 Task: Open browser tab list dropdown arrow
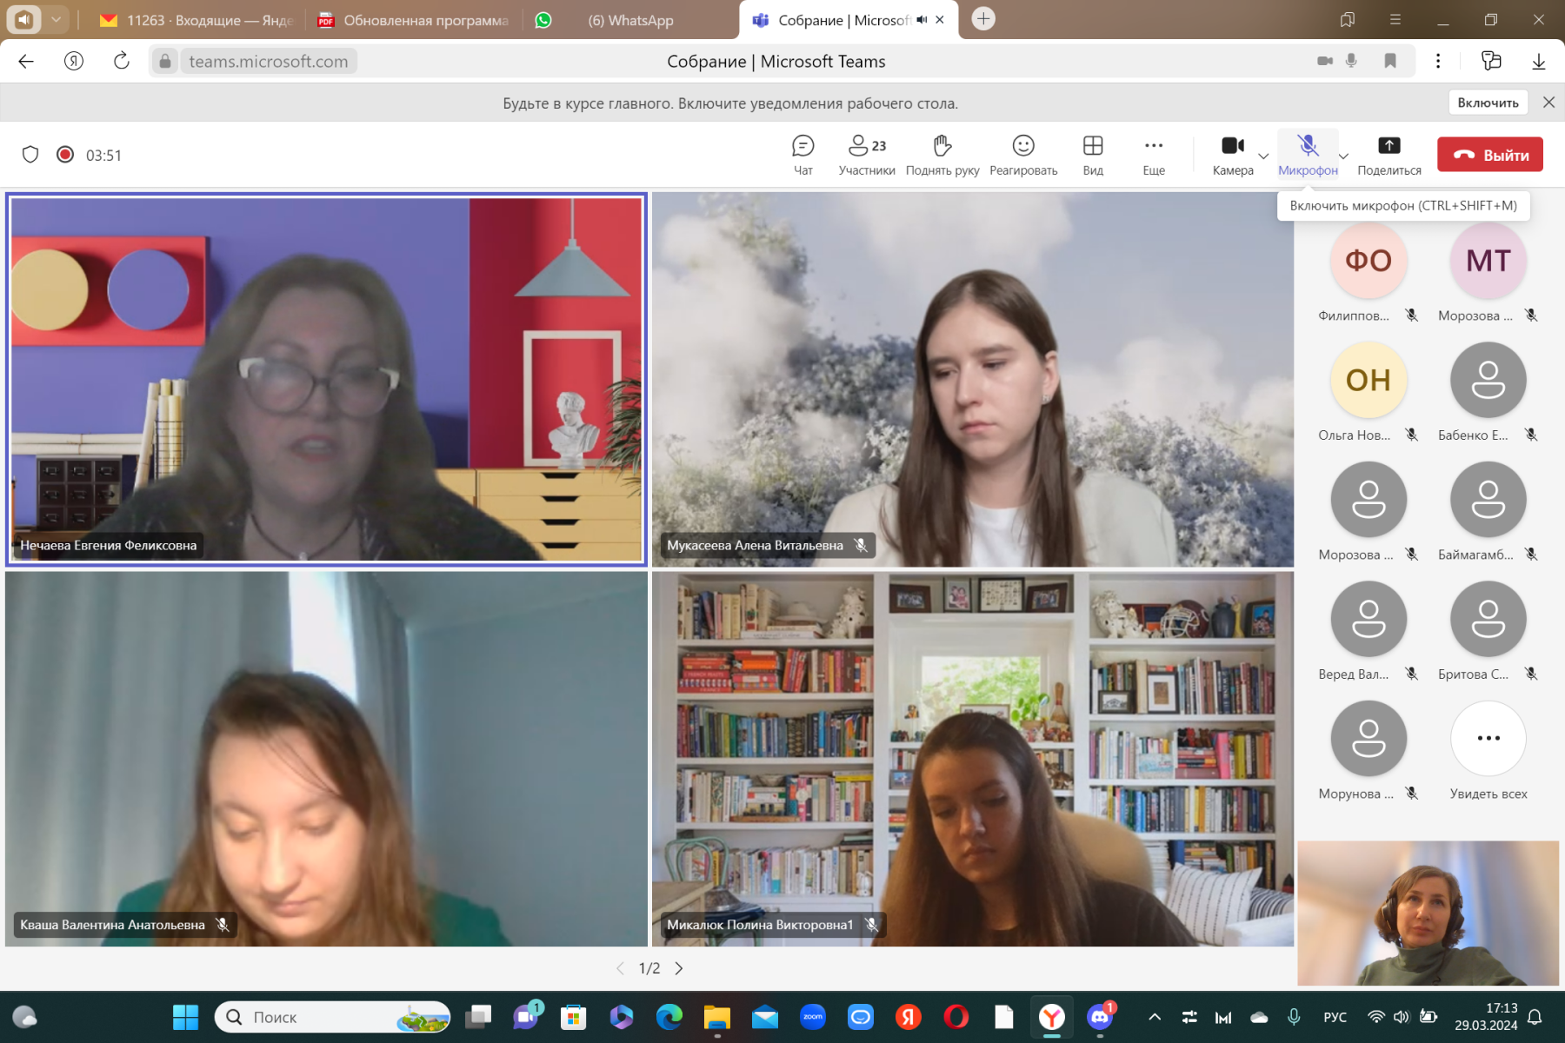[x=56, y=19]
